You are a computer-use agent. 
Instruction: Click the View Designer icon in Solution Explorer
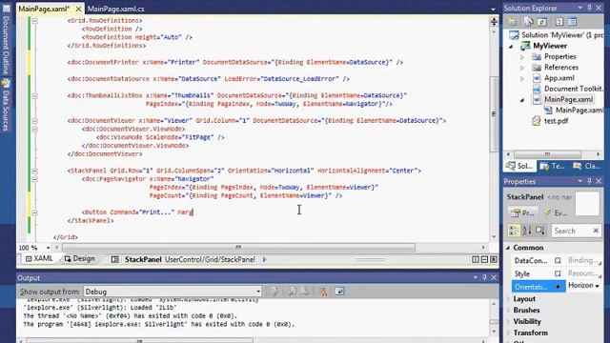572,22
